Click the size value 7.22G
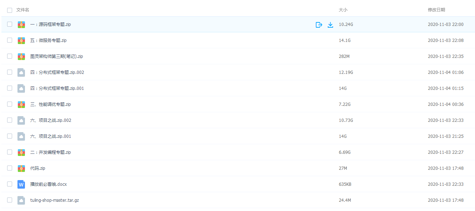The width and height of the screenshot is (475, 211). 345,104
